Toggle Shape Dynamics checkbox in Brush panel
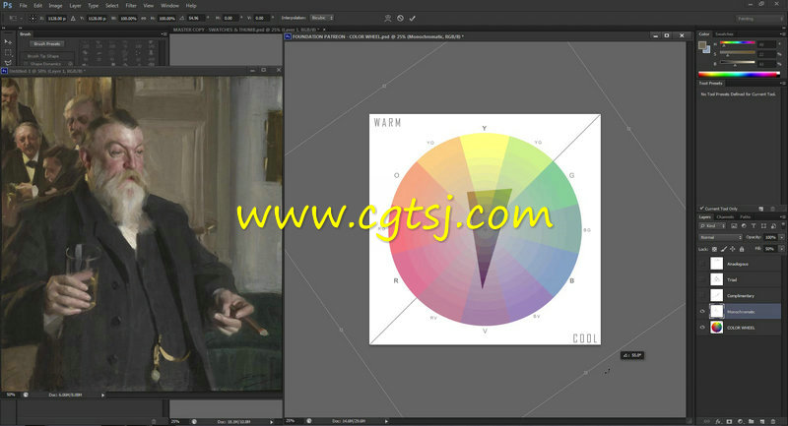This screenshot has width=788, height=426. (x=26, y=64)
